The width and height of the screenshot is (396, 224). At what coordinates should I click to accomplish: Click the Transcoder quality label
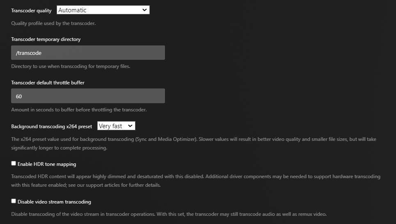(x=31, y=11)
